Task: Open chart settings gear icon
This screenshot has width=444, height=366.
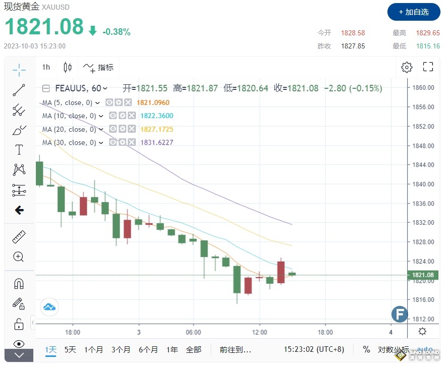Action: click(407, 67)
